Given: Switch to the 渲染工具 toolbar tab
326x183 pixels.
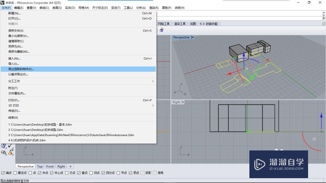Looking at the screenshot, I should coord(180,24).
